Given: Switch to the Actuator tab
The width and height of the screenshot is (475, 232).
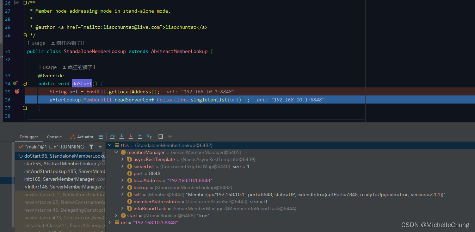Looking at the screenshot, I should tap(82, 137).
